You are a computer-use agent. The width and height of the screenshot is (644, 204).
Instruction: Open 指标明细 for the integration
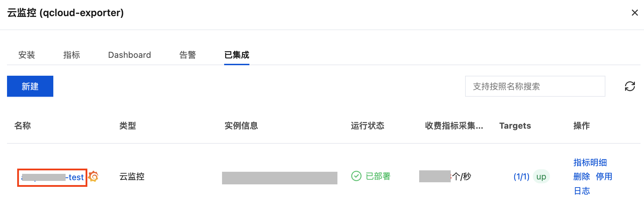590,163
